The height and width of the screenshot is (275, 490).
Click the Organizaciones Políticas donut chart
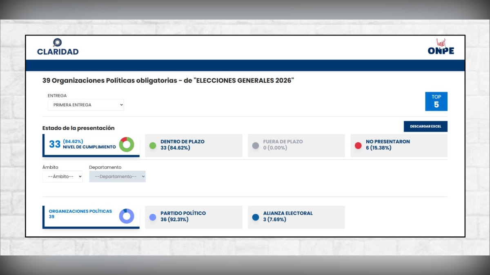pos(127,216)
